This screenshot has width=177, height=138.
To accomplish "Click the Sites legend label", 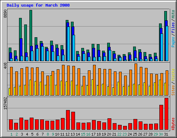I will [173, 90].
